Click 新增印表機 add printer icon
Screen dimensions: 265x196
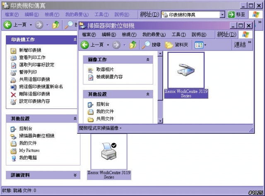pyautogui.click(x=13, y=50)
